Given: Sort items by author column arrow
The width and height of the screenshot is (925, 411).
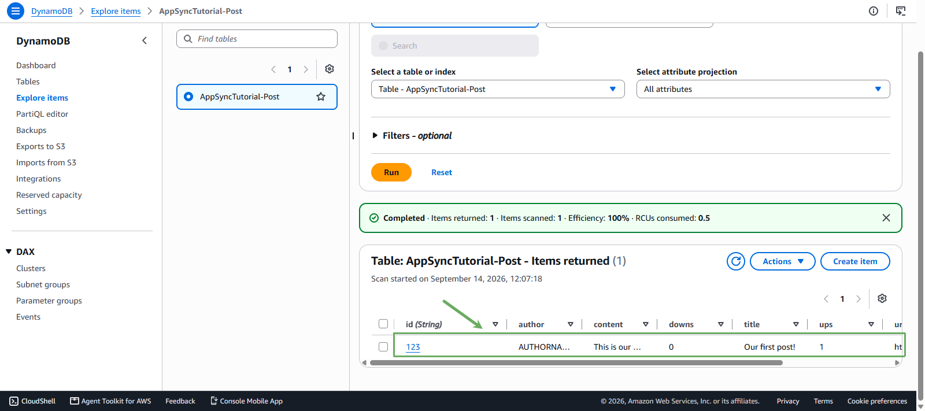Looking at the screenshot, I should pos(571,324).
